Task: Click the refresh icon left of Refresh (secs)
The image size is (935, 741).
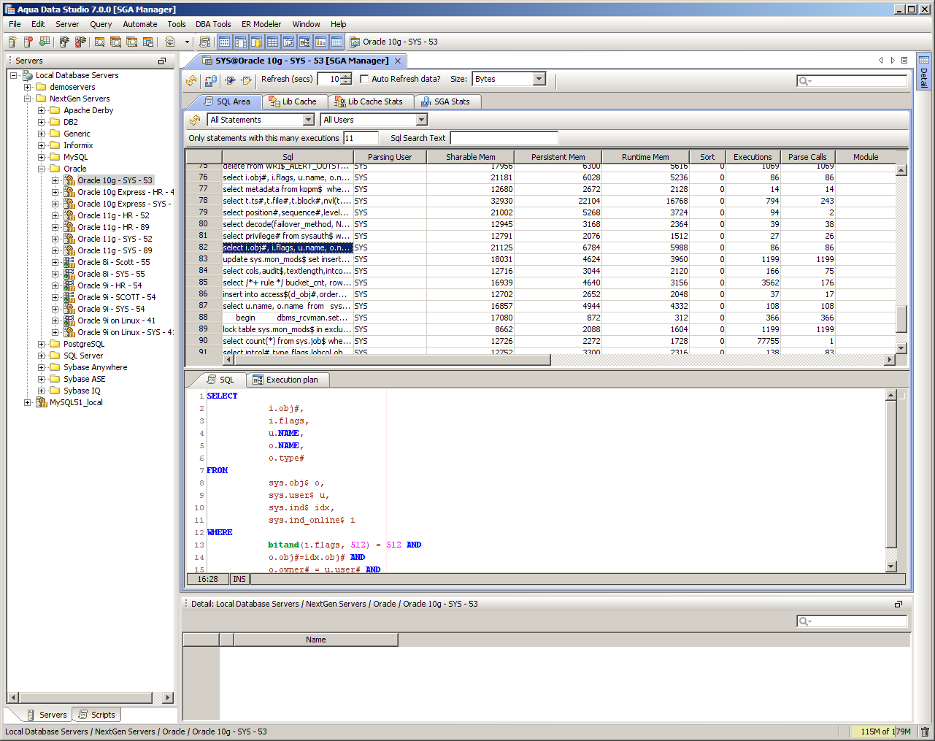Action: (191, 80)
